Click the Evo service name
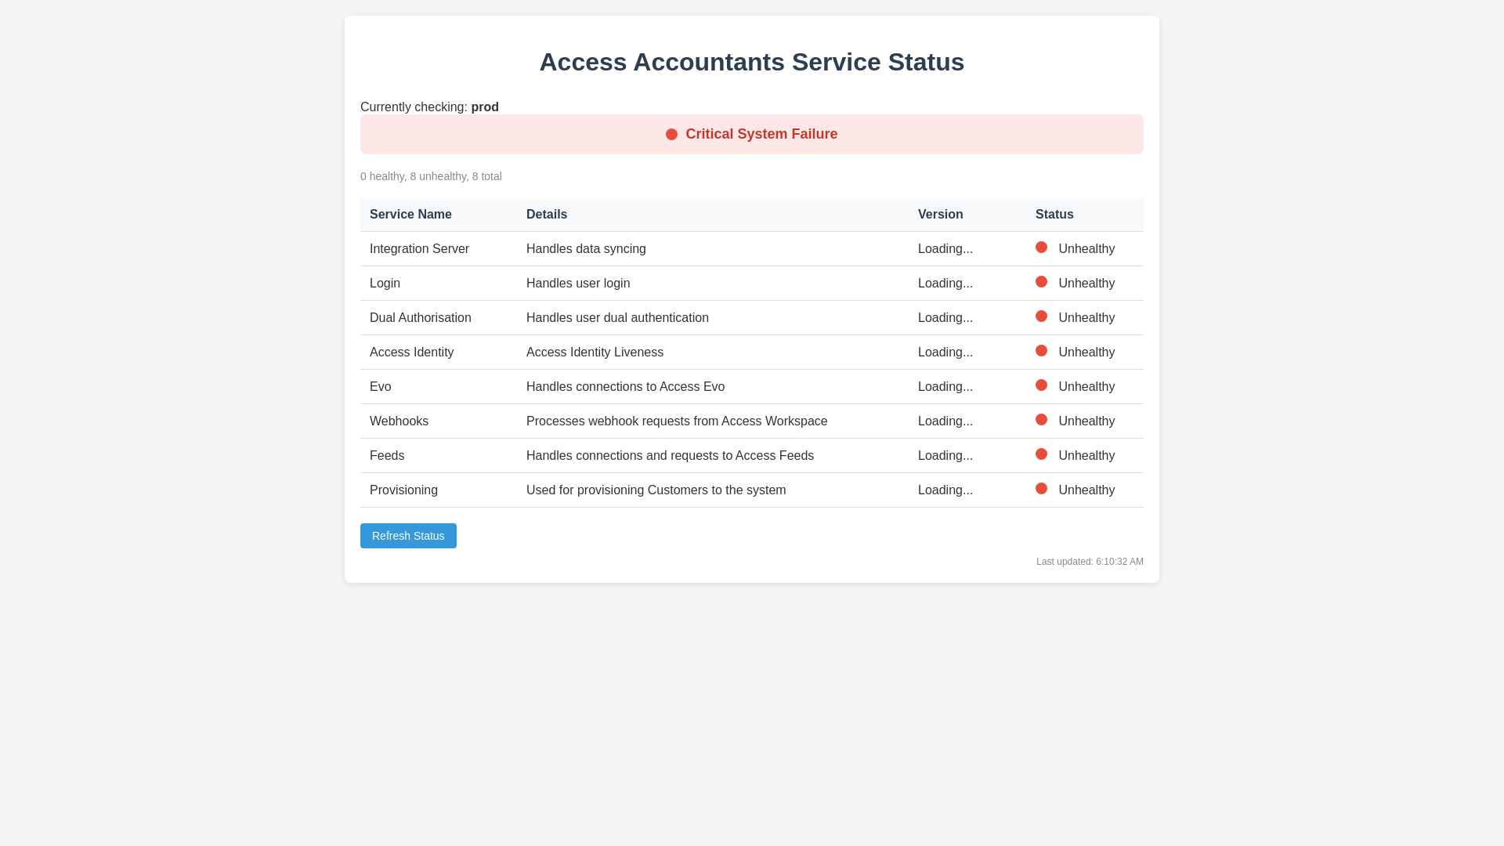The width and height of the screenshot is (1504, 846). pyautogui.click(x=381, y=387)
